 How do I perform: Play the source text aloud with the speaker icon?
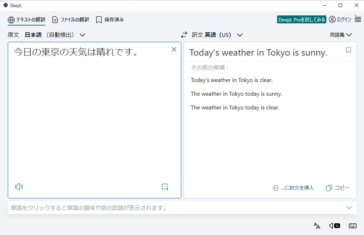click(19, 186)
